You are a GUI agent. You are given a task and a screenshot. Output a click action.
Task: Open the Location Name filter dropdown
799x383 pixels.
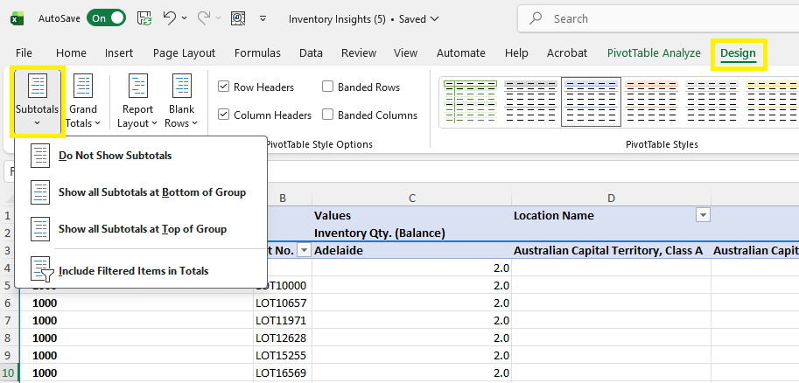[702, 215]
